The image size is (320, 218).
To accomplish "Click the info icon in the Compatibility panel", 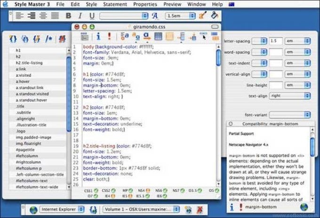I will coord(232,207).
